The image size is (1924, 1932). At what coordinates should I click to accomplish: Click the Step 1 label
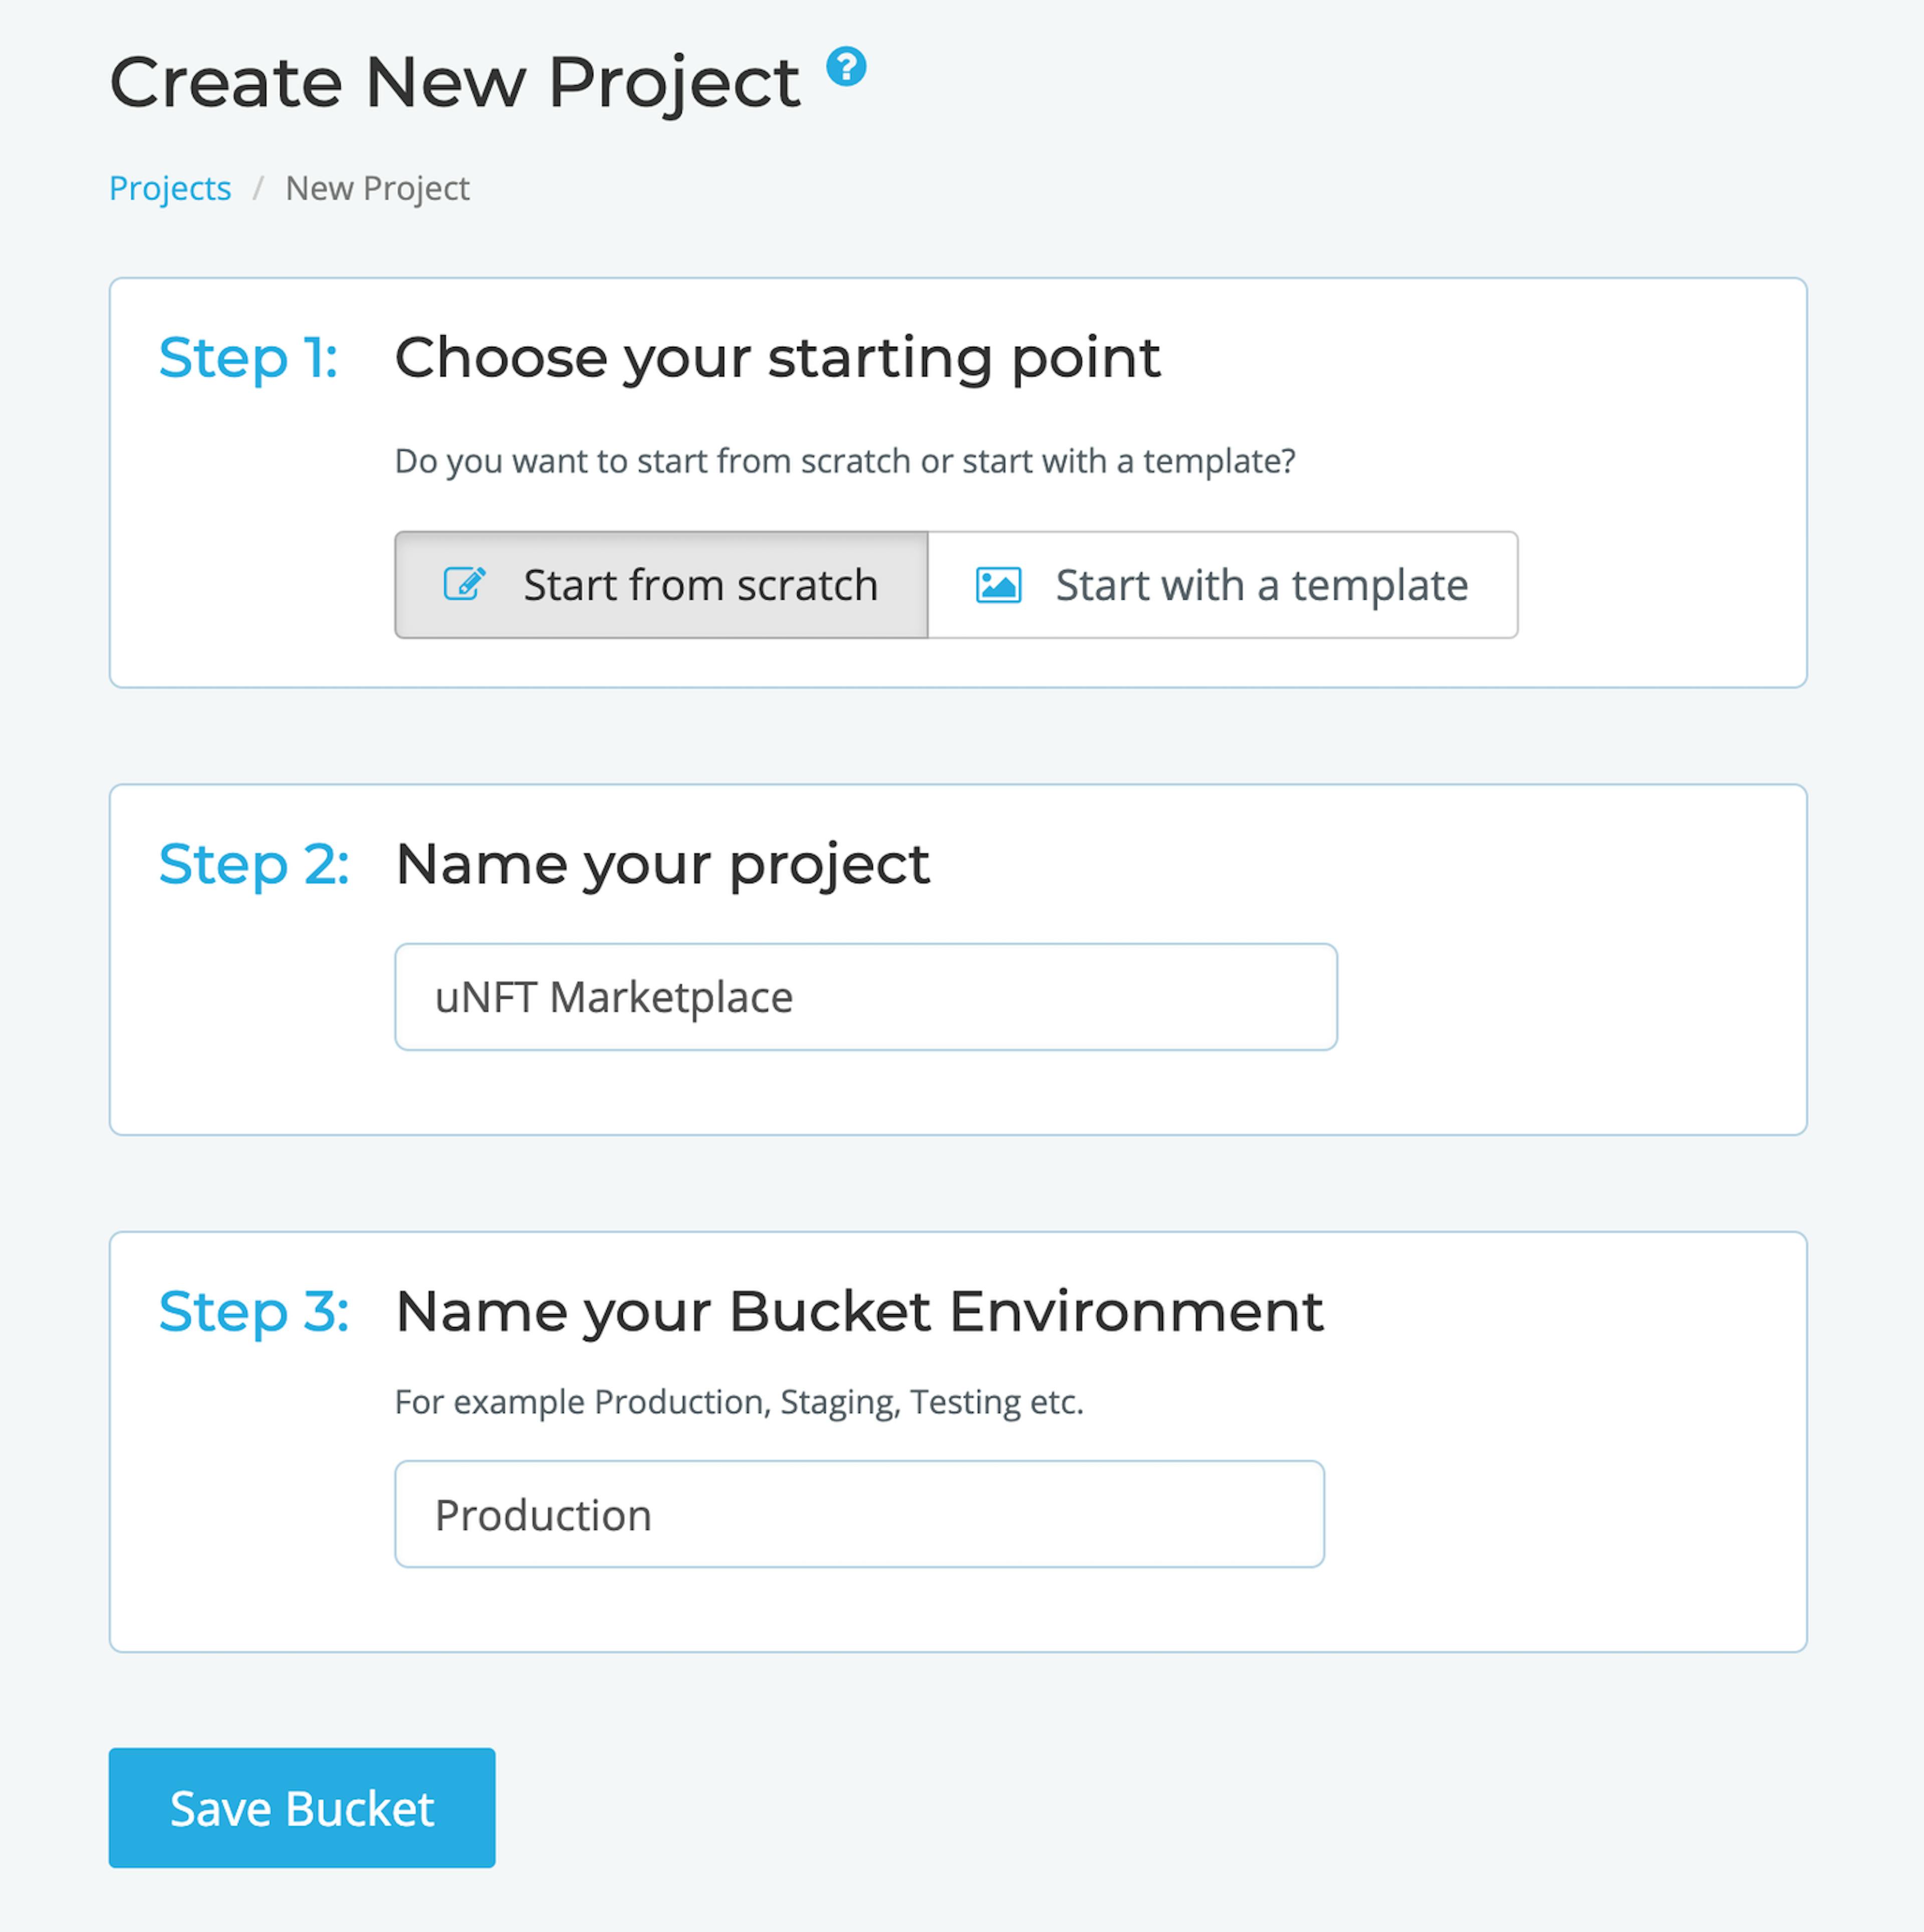tap(248, 358)
